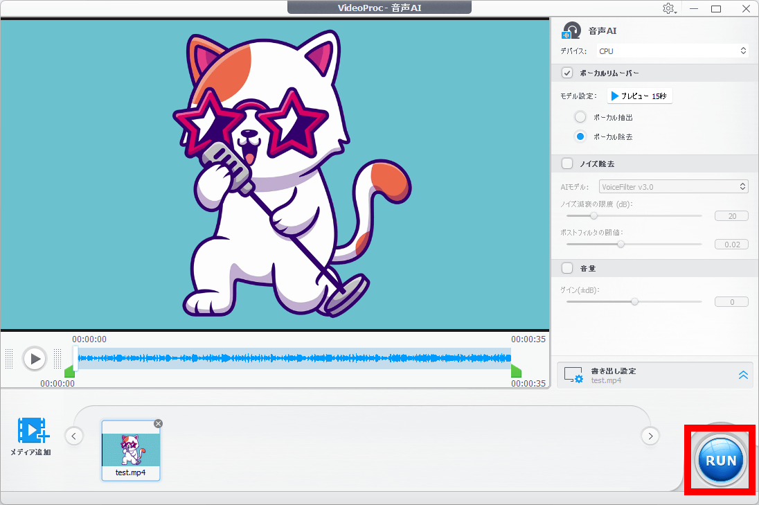Open the AIモデル VoiceFilter v3.0 dropdown
The width and height of the screenshot is (759, 505).
[674, 186]
